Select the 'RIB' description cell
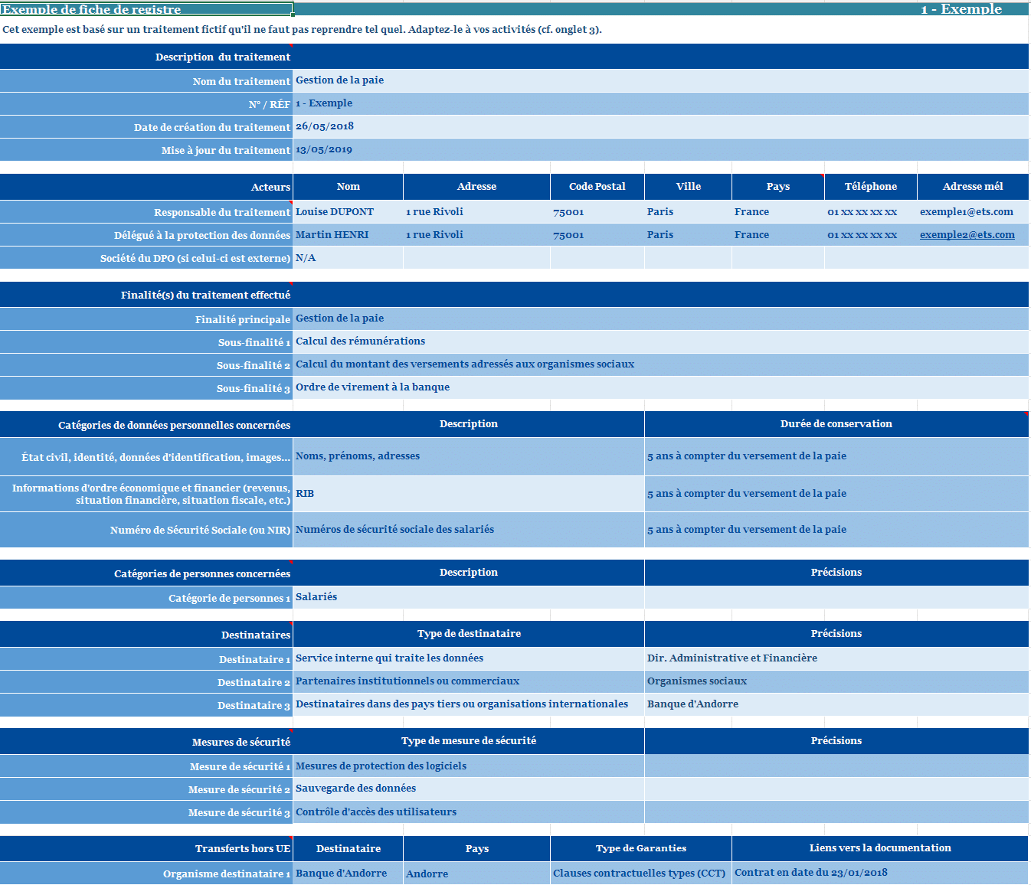The width and height of the screenshot is (1031, 885). point(469,494)
